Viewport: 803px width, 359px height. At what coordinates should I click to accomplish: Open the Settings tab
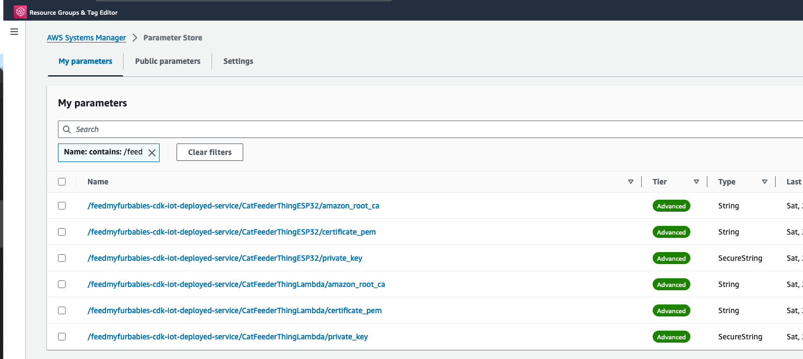[x=238, y=61]
